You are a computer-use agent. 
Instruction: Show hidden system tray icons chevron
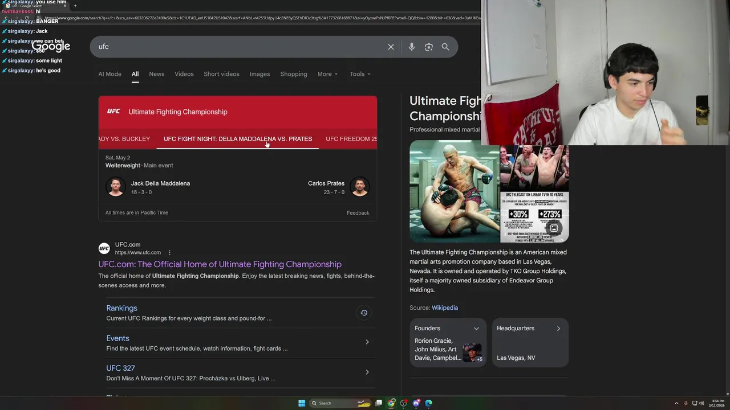(x=676, y=403)
